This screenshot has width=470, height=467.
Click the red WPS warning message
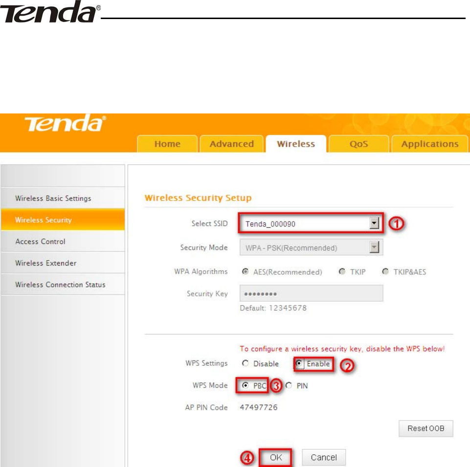click(342, 349)
